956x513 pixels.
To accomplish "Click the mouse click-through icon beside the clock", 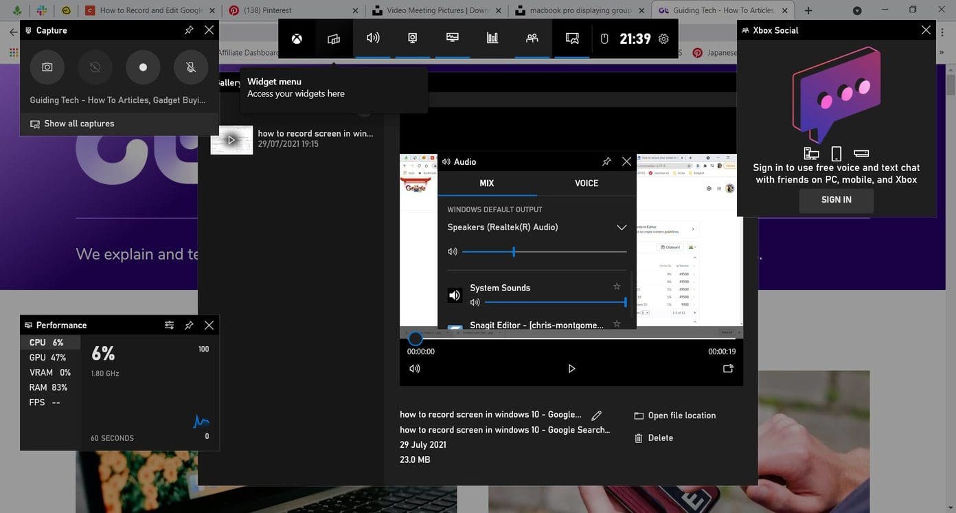I will pos(604,38).
